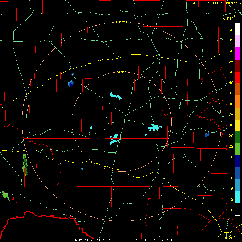Select the yellow legend color band

coord(237,125)
